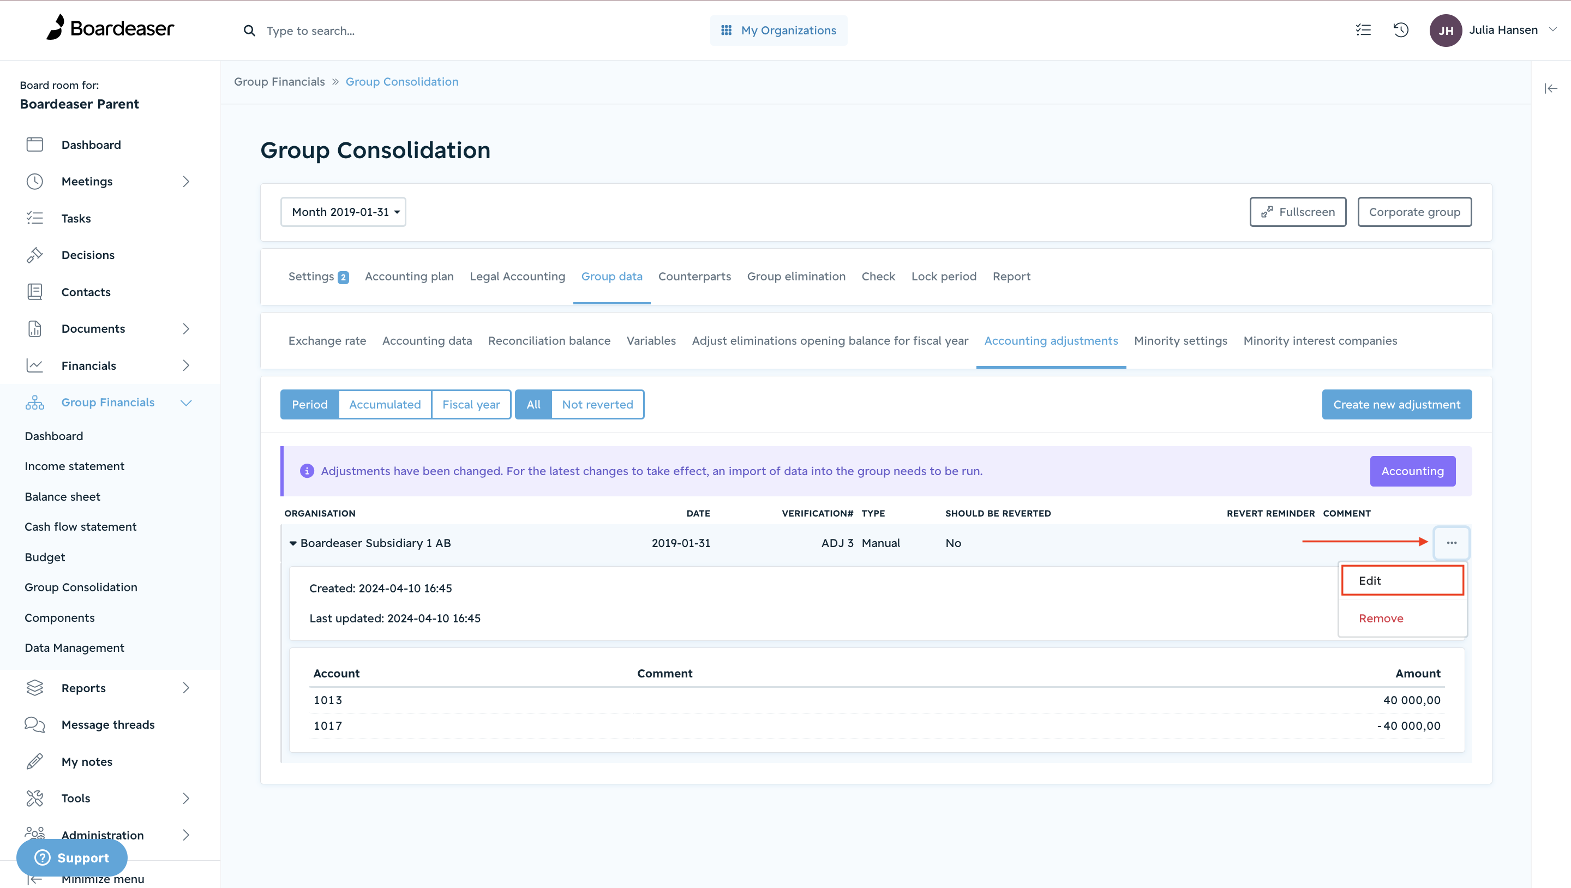Image resolution: width=1571 pixels, height=888 pixels.
Task: Click the Boardeaser logo
Action: [110, 28]
